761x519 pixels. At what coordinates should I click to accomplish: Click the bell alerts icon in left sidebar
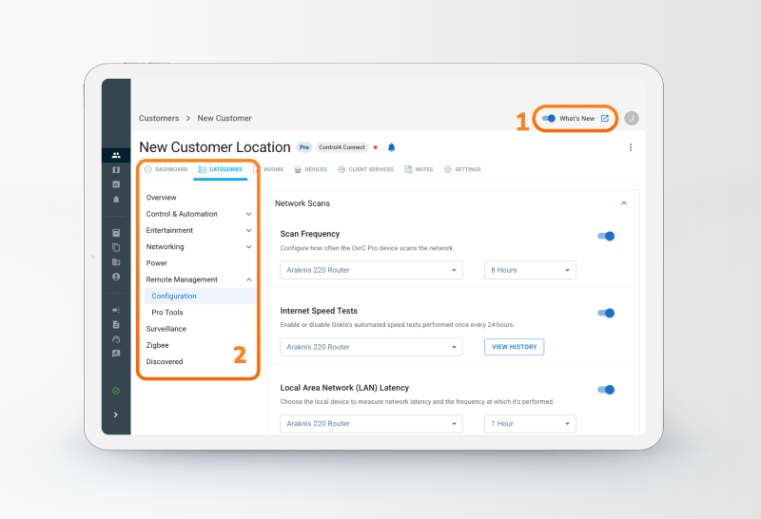(x=116, y=200)
